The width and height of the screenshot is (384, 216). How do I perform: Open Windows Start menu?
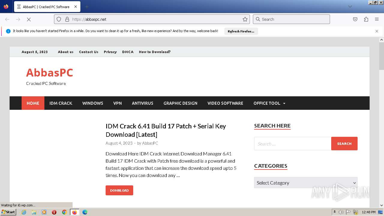click(8, 212)
